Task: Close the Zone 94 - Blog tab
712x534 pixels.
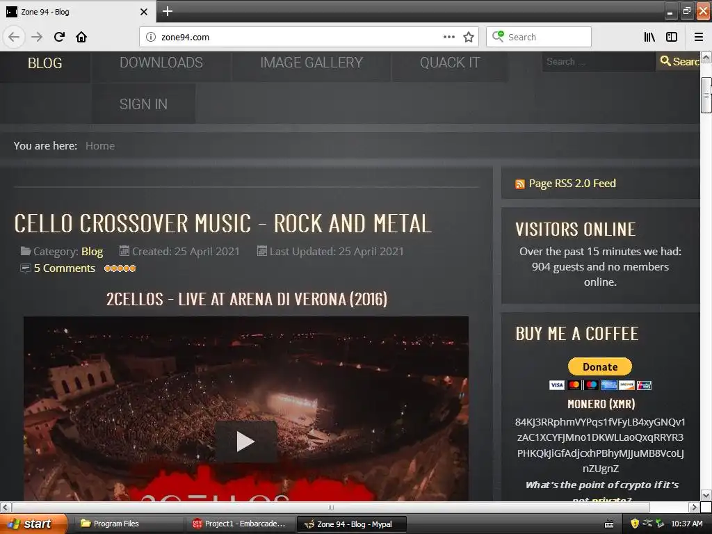Action: pos(144,12)
